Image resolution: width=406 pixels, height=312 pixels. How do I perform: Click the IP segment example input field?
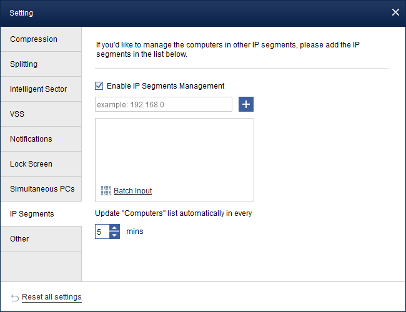164,104
